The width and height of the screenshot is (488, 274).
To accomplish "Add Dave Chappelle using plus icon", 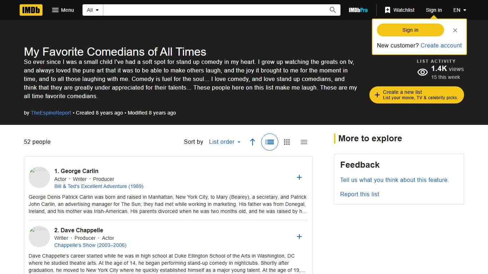I will [x=299, y=237].
